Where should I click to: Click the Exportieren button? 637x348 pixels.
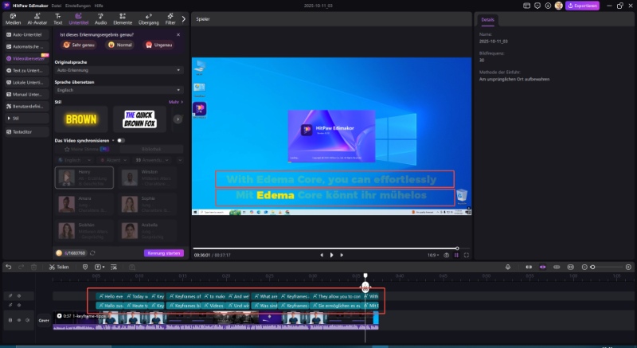pos(582,6)
